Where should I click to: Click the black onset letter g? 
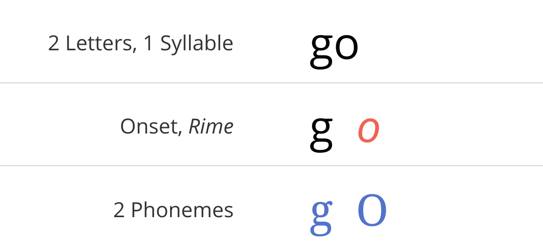[321, 134]
